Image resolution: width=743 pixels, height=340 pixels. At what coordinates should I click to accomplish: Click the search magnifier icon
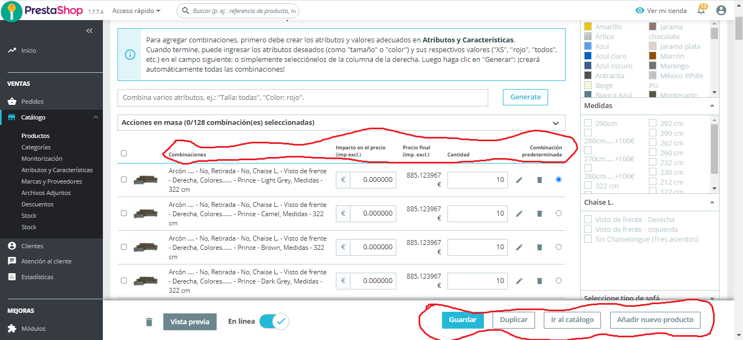186,11
